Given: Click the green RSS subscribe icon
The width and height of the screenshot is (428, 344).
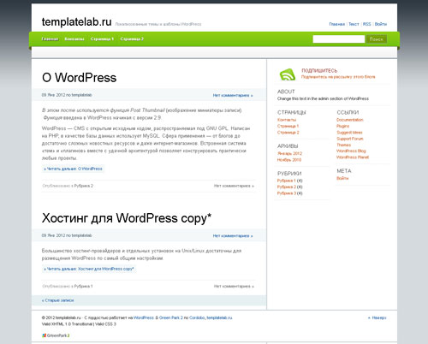Looking at the screenshot, I should pyautogui.click(x=288, y=74).
